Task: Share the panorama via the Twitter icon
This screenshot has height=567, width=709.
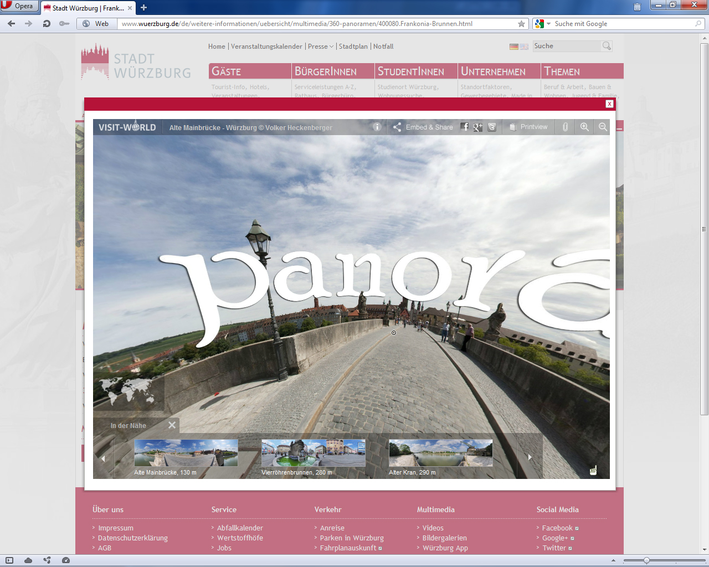Action: pos(492,127)
